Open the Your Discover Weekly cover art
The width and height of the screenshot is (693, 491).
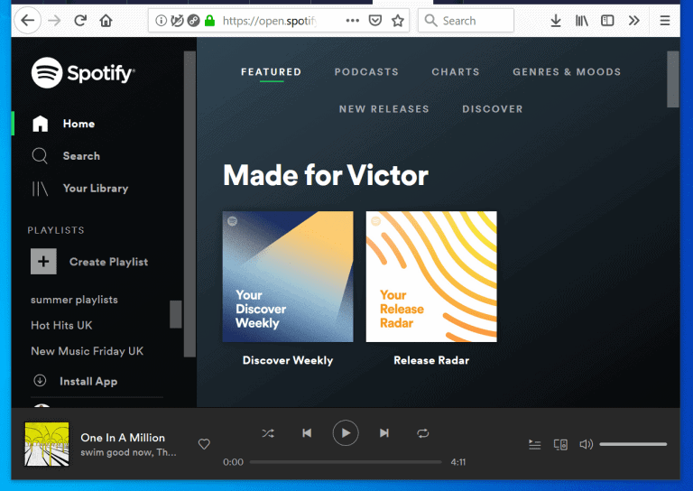(x=288, y=277)
